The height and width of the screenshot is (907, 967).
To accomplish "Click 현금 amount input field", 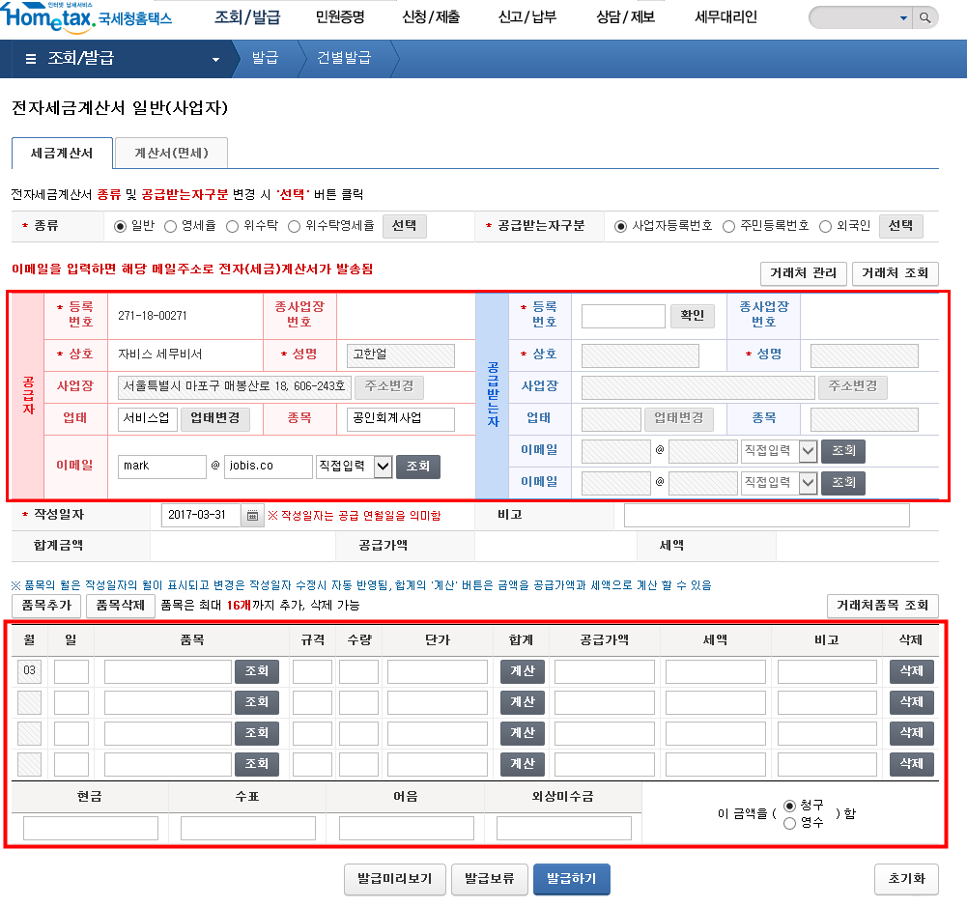I will tap(91, 829).
